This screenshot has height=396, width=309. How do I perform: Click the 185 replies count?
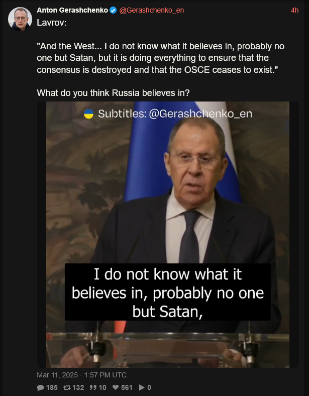pyautogui.click(x=52, y=387)
